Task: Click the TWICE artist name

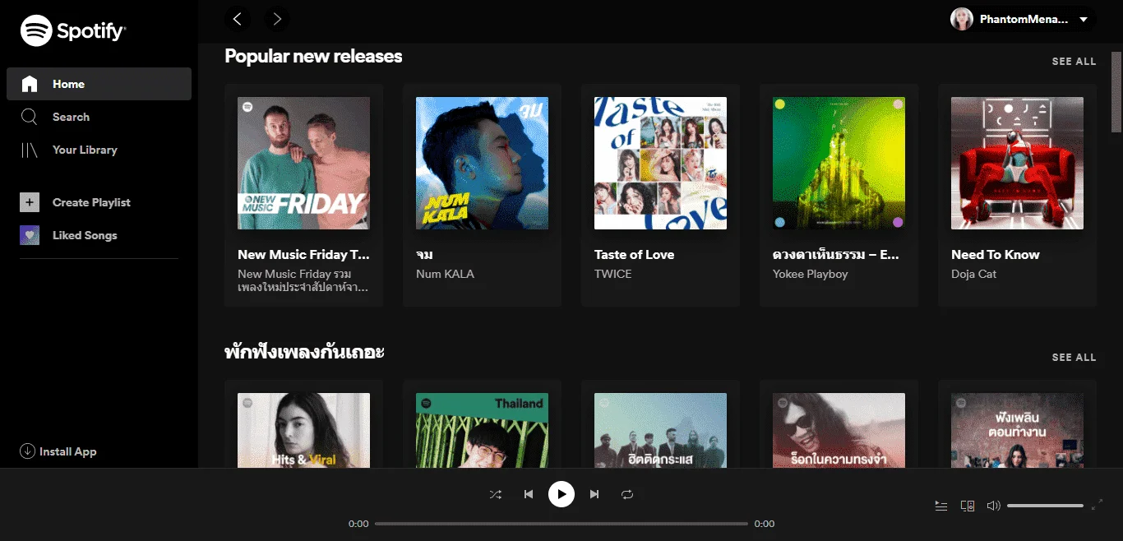Action: (x=613, y=274)
